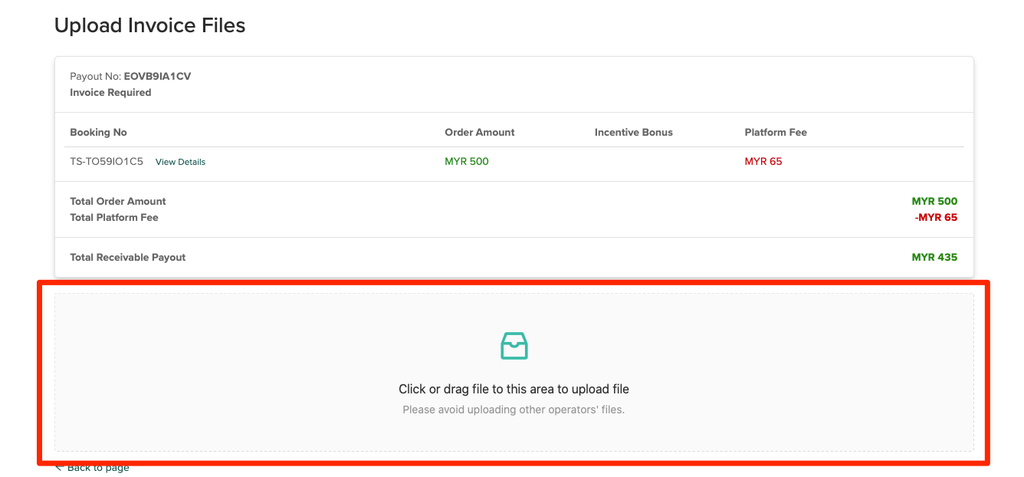Image resolution: width=1024 pixels, height=477 pixels.
Task: Click the 'avoid uploading other operators' files' hint
Action: (x=514, y=410)
